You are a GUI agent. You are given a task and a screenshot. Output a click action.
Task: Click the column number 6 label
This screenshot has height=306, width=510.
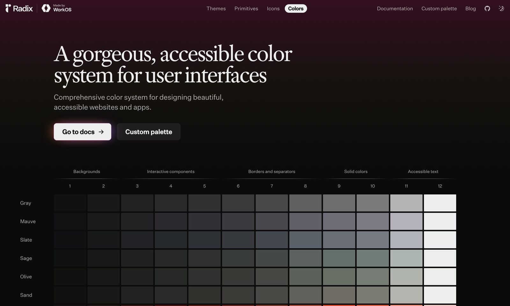click(238, 186)
